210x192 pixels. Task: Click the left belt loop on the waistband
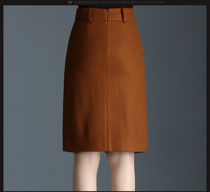[x=91, y=15]
